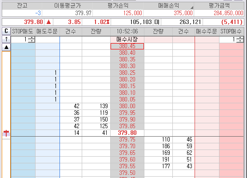
Task: Click the bid quantity 177 at 379.55
Action: coord(158,166)
